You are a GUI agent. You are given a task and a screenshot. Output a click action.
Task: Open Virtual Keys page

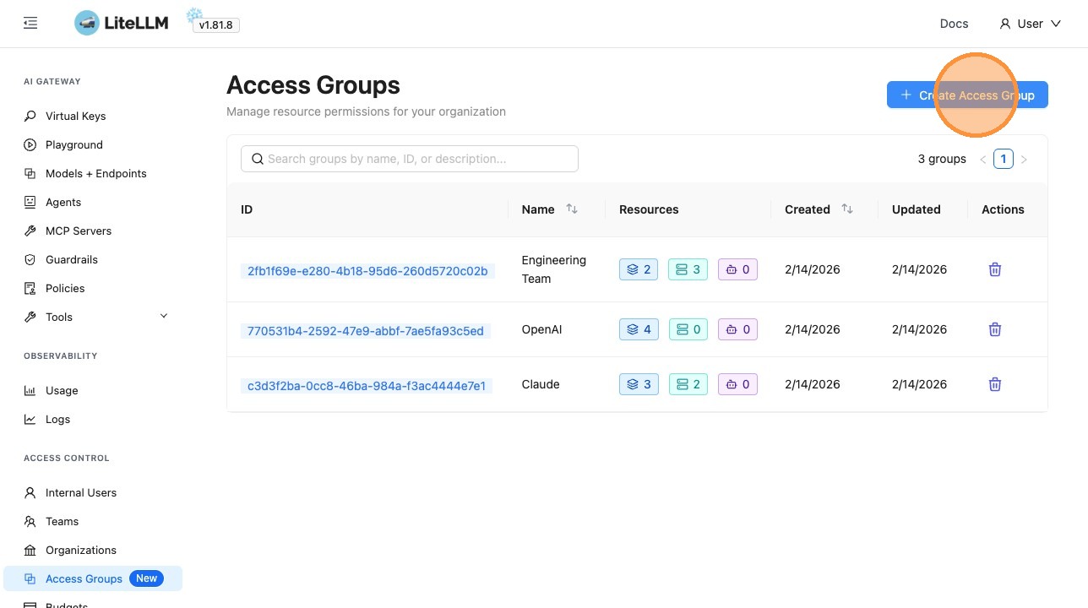click(75, 116)
